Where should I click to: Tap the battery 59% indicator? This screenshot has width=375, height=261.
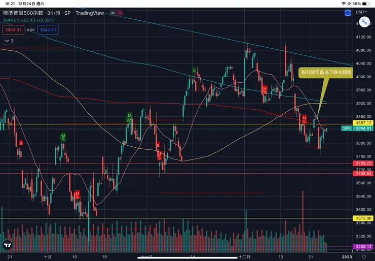pos(361,4)
